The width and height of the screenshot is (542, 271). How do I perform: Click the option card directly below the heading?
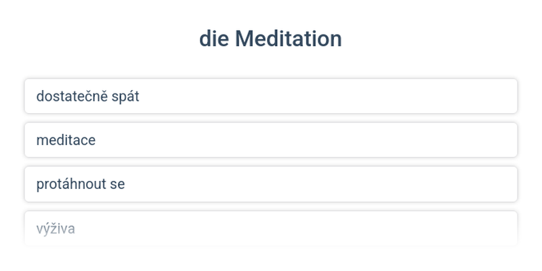(x=271, y=96)
